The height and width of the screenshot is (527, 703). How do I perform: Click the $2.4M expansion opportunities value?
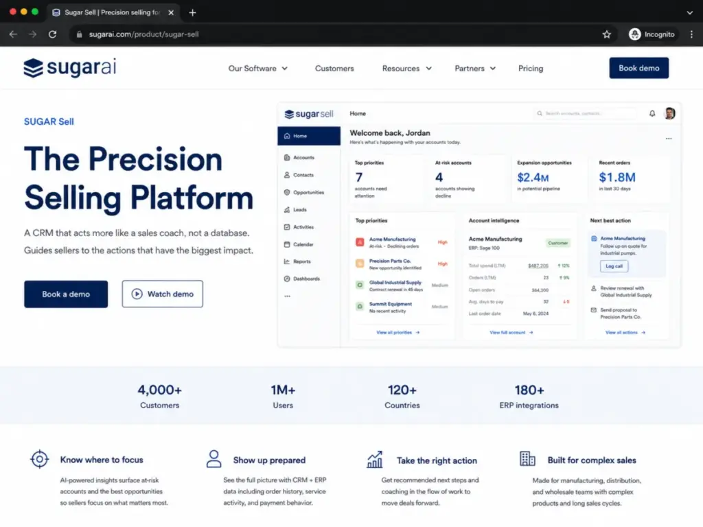533,178
